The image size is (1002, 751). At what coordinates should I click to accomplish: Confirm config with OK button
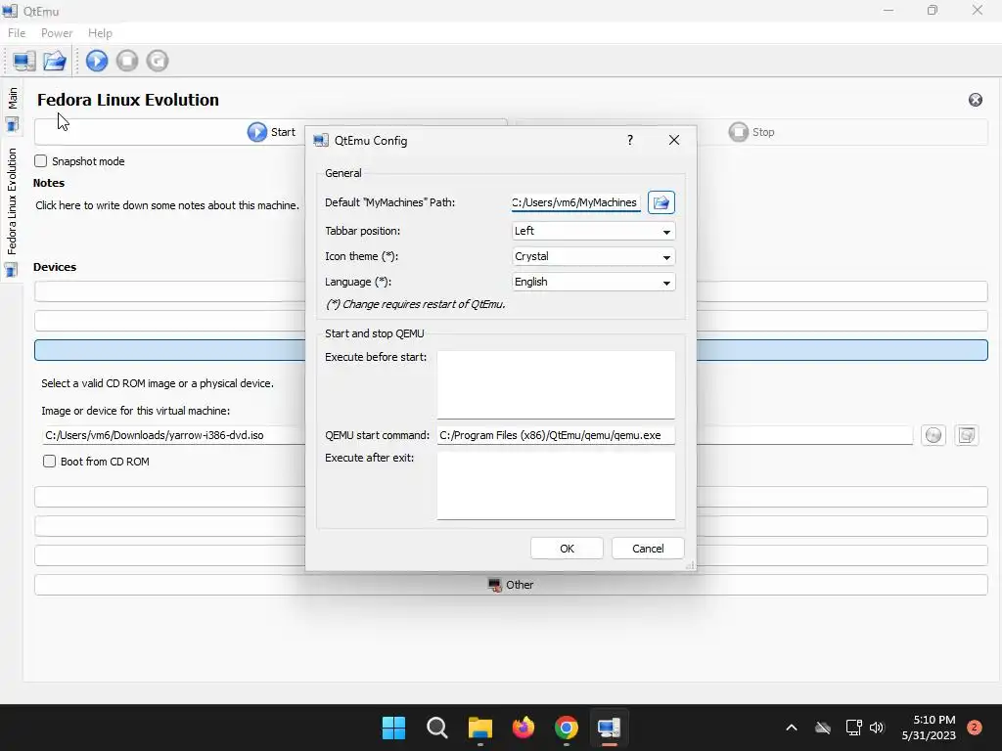coord(567,549)
